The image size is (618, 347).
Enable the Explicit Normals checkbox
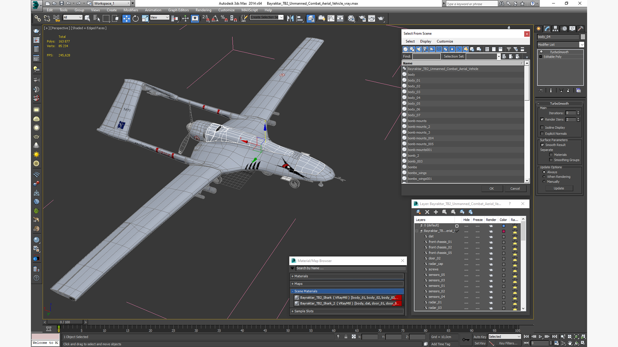(542, 134)
